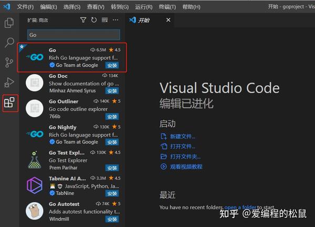Open the Run and Debug icon
The height and width of the screenshot is (227, 315).
coord(9,82)
